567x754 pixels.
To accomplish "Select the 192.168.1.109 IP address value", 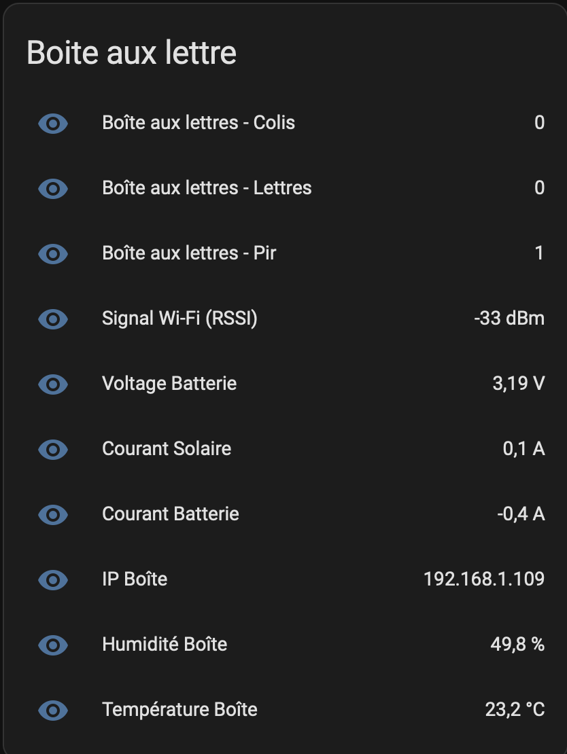I will pyautogui.click(x=484, y=579).
